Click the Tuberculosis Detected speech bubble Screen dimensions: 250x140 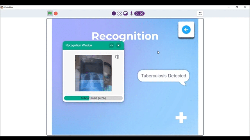point(163,76)
